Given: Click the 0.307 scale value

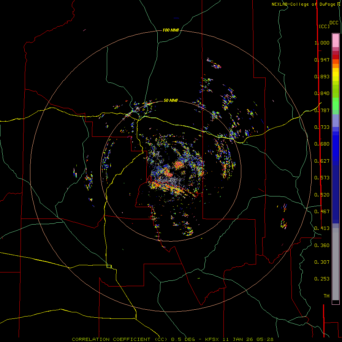Looking at the screenshot, I should (322, 262).
